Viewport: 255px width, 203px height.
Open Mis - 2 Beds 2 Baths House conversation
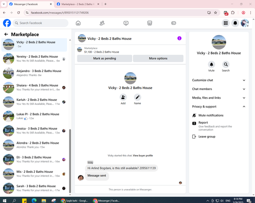(34, 174)
